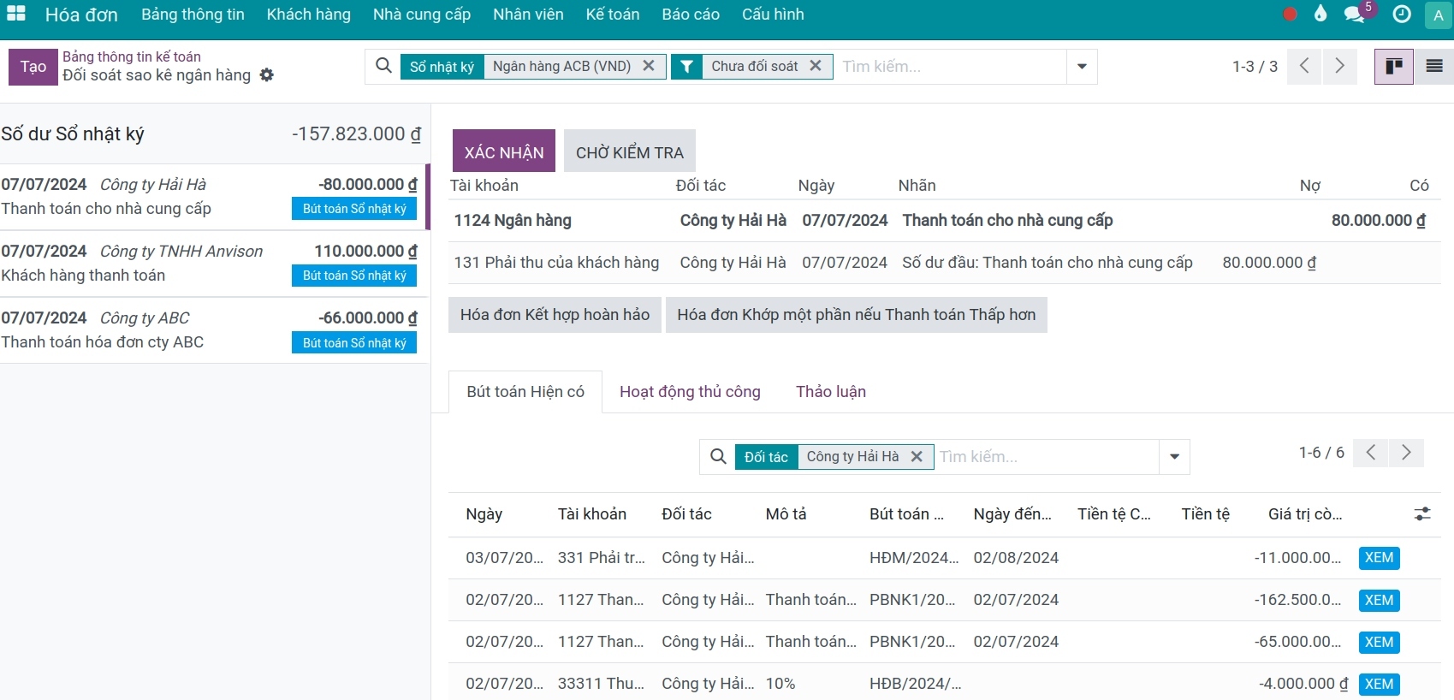Open the clock activities icon
1454x700 pixels.
pos(1402,14)
